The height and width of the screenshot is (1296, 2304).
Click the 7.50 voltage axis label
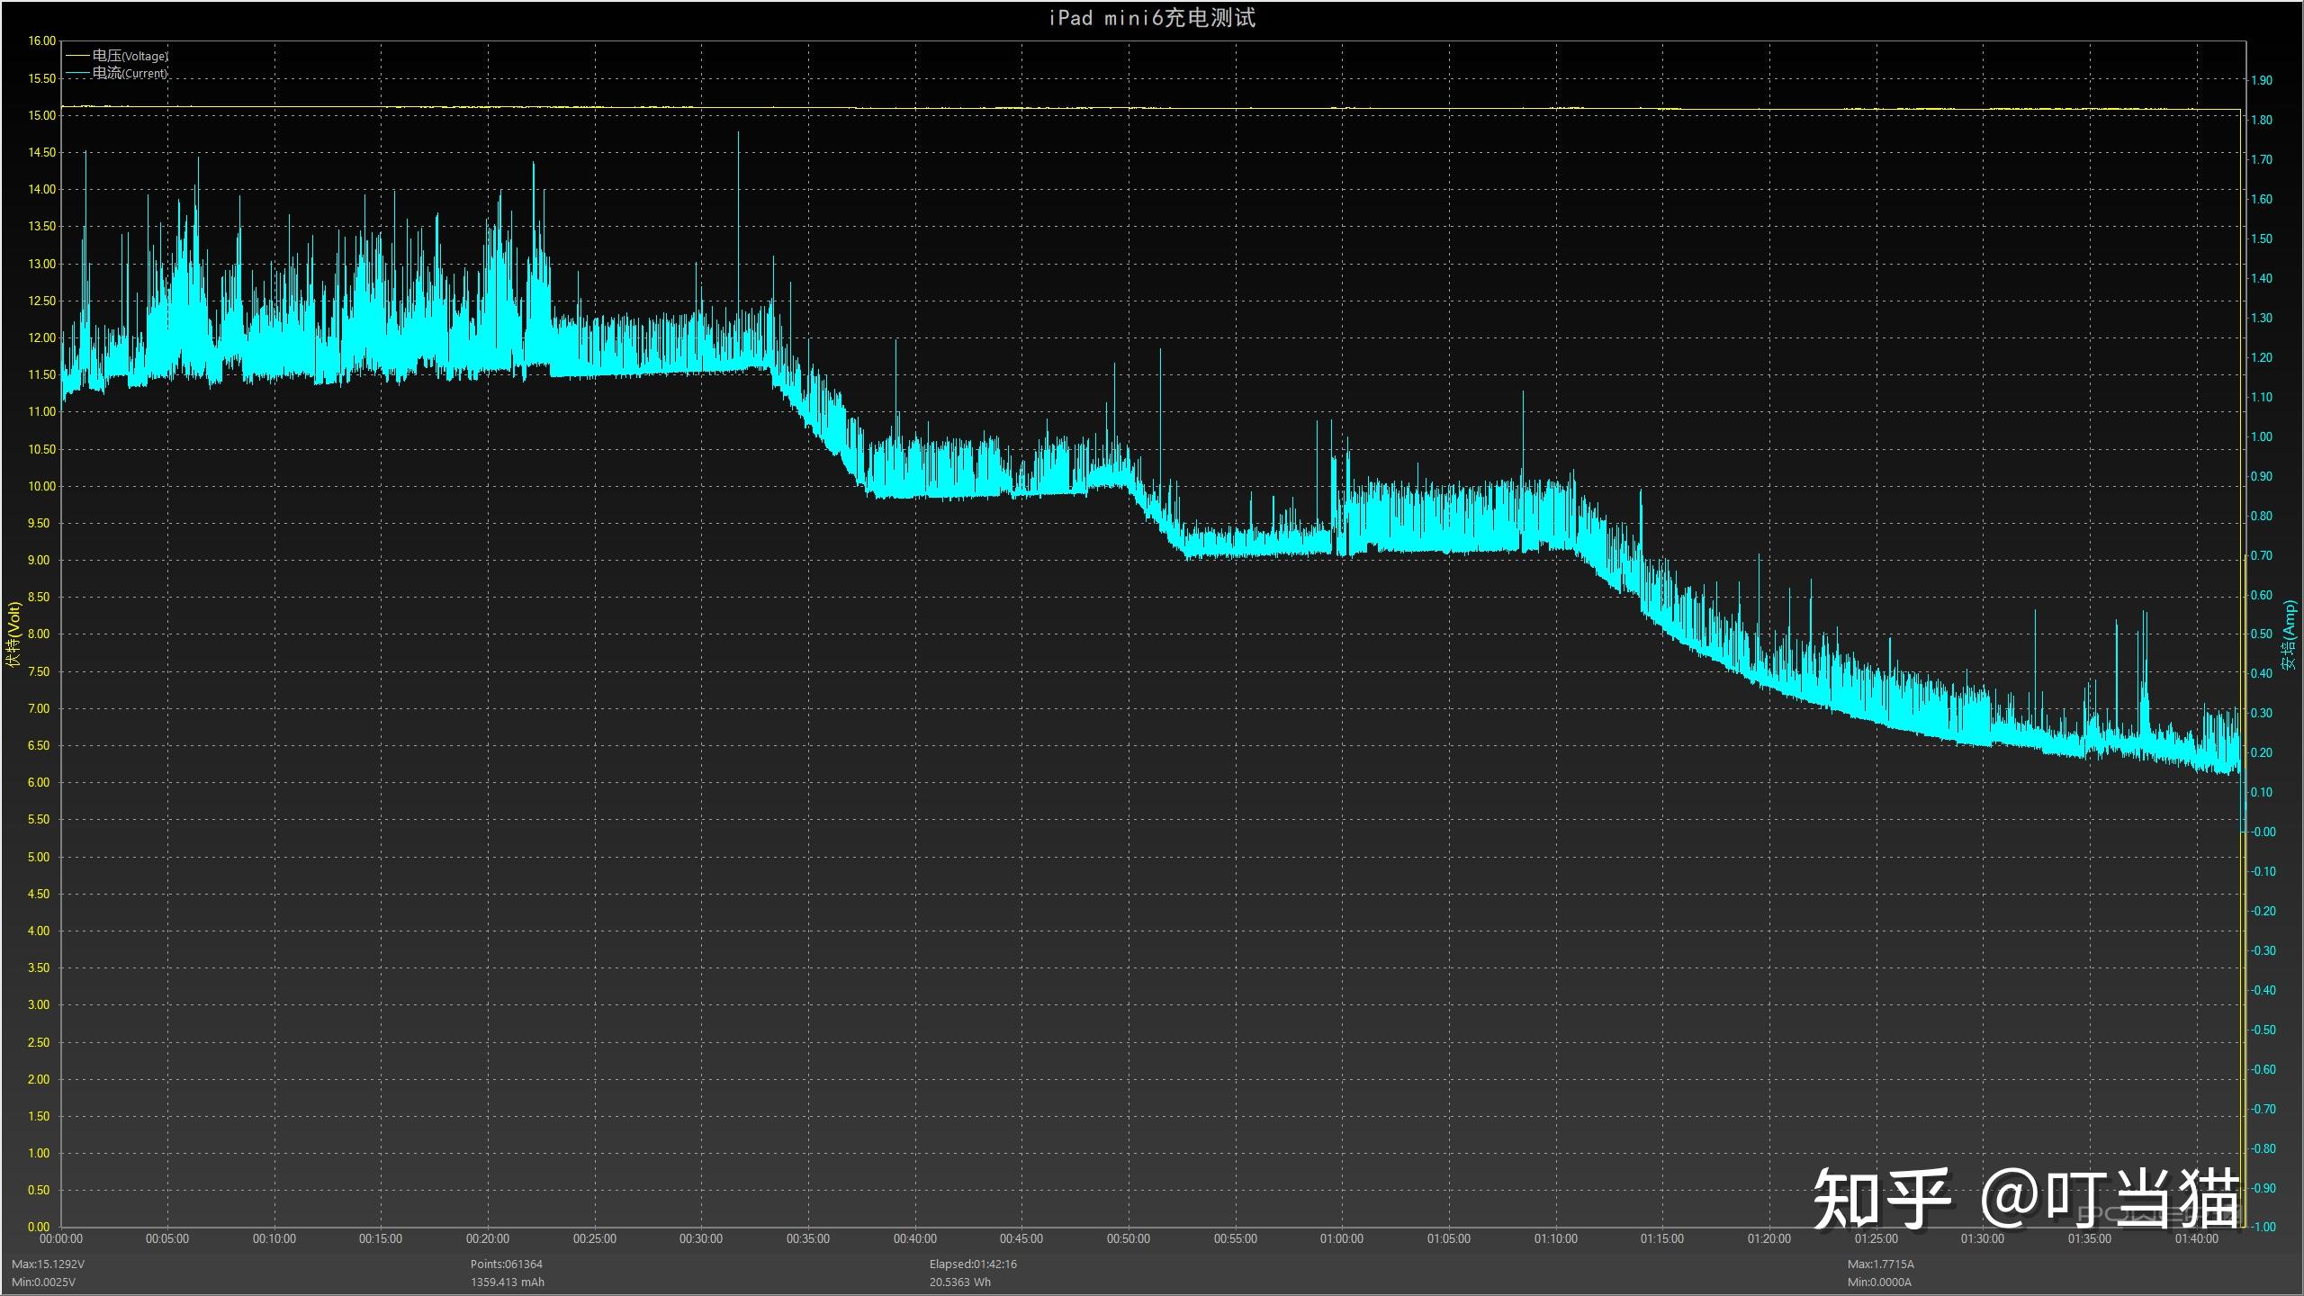[x=39, y=671]
